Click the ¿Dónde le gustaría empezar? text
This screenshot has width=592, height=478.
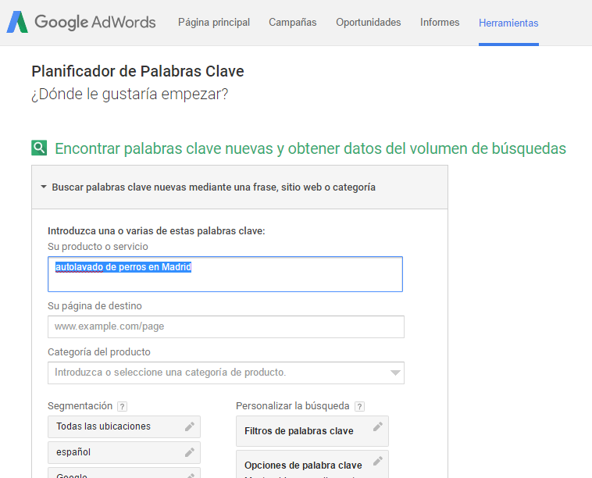(x=130, y=94)
